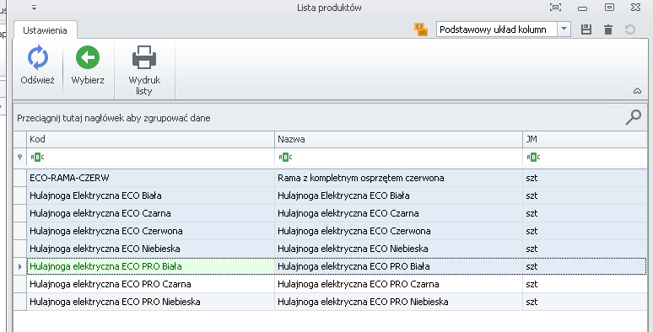Open the Podstawowy układ kolumn dropdown arrow
The image size is (653, 332).
564,29
